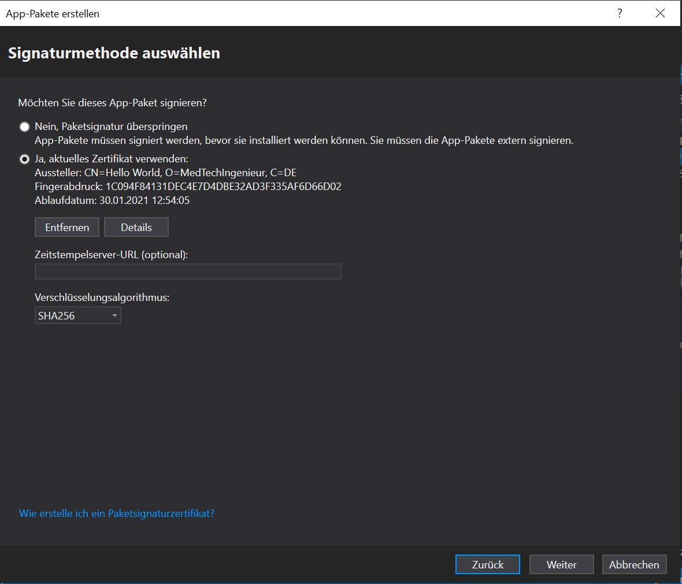Select 'Nein, Paketsignatur überspringen' radio option
Screen dimensions: 682x584
(25, 127)
